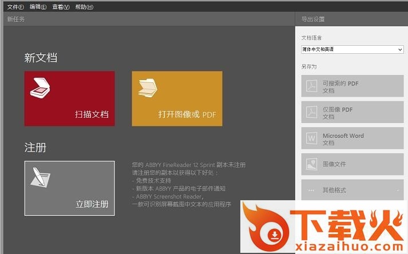Image resolution: width=408 pixels, height=254 pixels.
Task: Click the picture icon beside 图像文件
Action: tap(311, 164)
